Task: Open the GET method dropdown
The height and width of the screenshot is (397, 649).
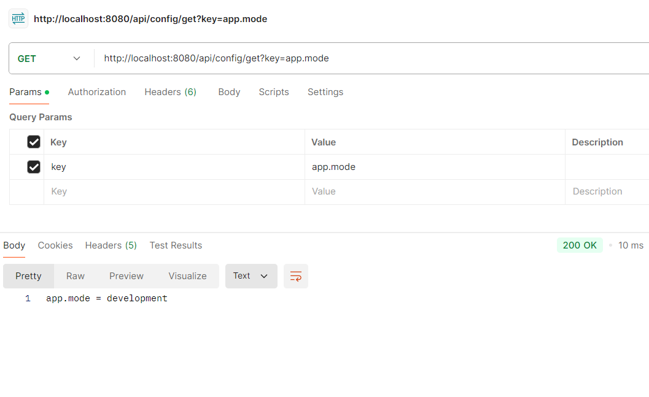Action: point(49,59)
